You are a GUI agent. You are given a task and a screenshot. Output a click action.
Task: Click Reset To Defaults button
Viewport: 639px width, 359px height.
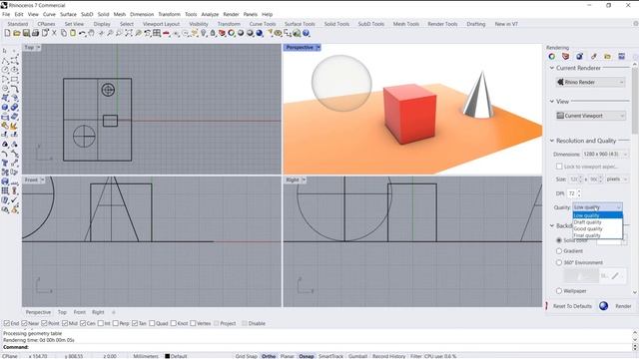(x=572, y=306)
